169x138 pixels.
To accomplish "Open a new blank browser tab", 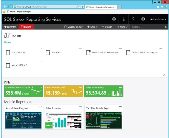I will click(120, 7).
